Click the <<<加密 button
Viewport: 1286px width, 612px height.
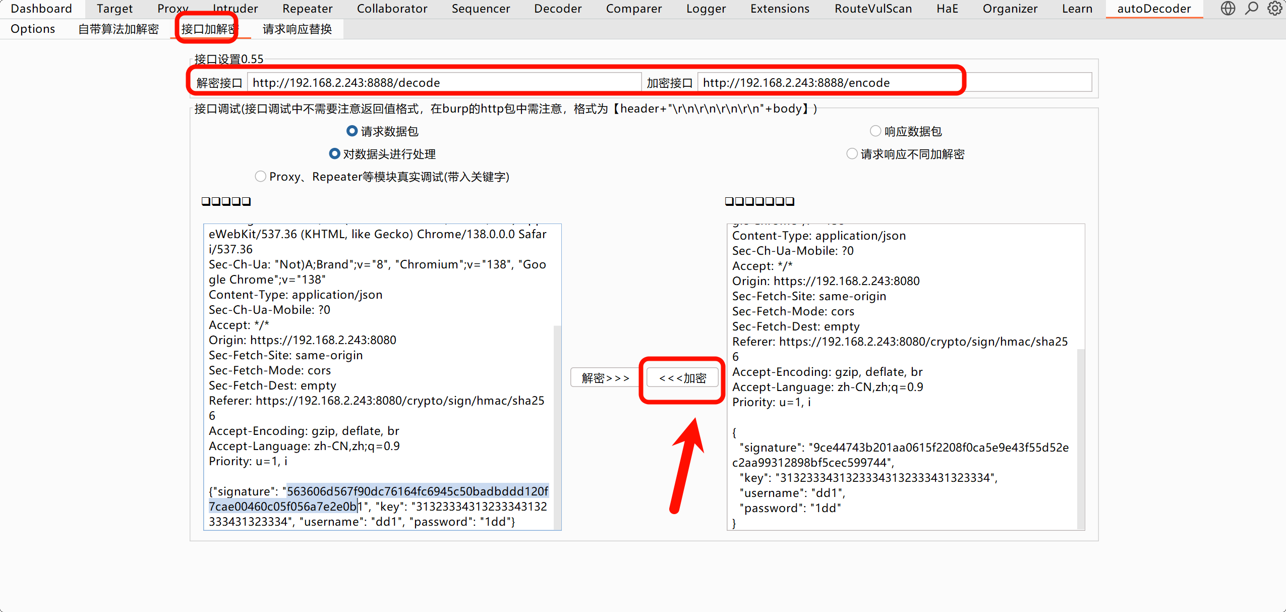(682, 378)
